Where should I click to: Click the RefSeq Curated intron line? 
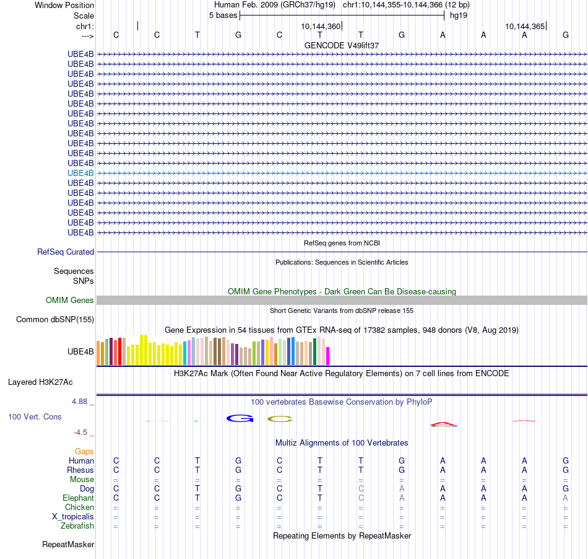click(342, 252)
